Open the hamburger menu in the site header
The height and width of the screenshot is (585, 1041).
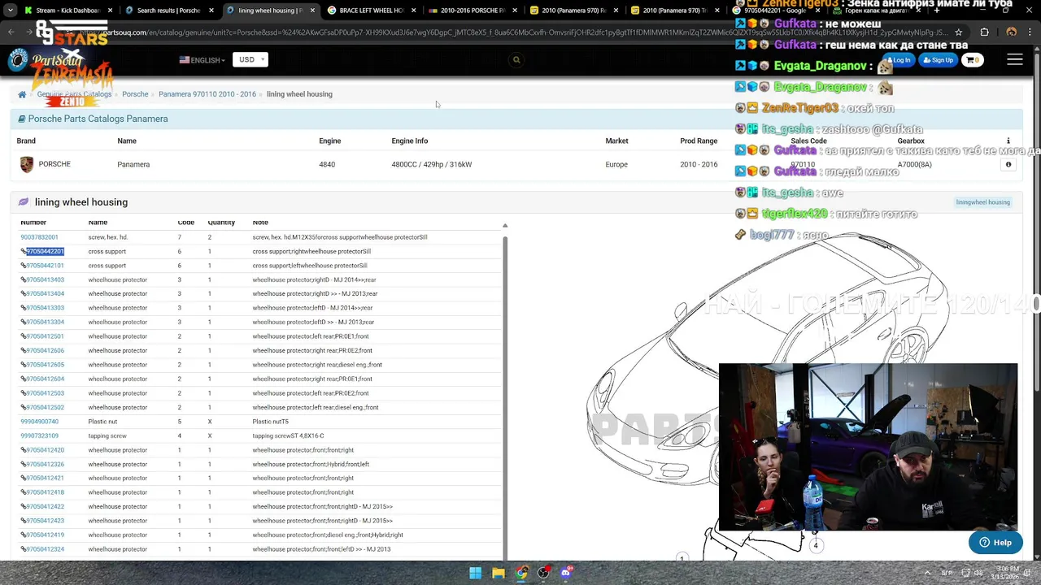[x=1015, y=59]
